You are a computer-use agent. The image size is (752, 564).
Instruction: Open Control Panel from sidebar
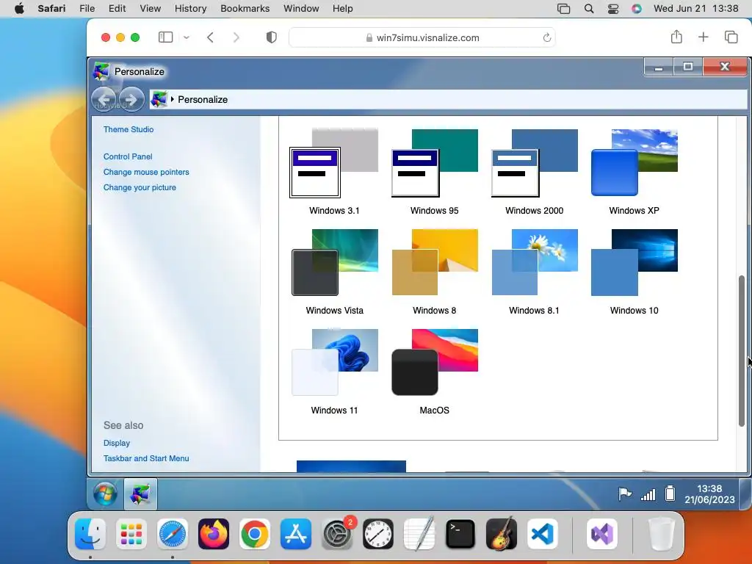click(128, 156)
